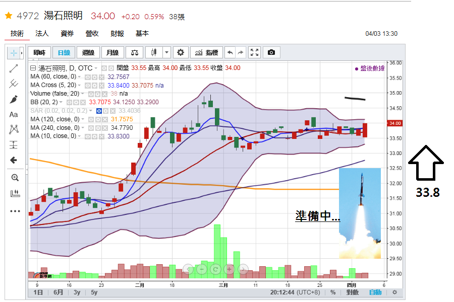Show the hidden SAR indicator via its eye icon
The width and height of the screenshot is (454, 302).
point(99,111)
